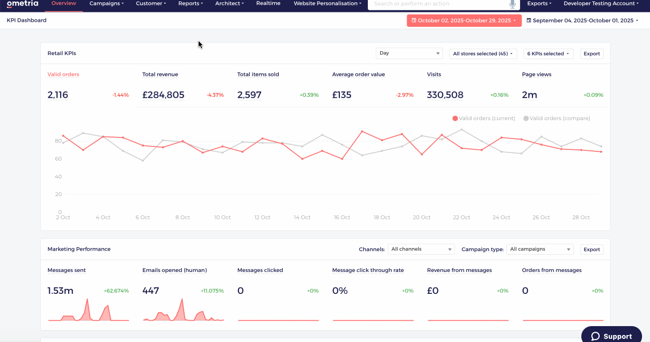Click the microphone icon in search bar
Image resolution: width=650 pixels, height=342 pixels.
tap(512, 4)
